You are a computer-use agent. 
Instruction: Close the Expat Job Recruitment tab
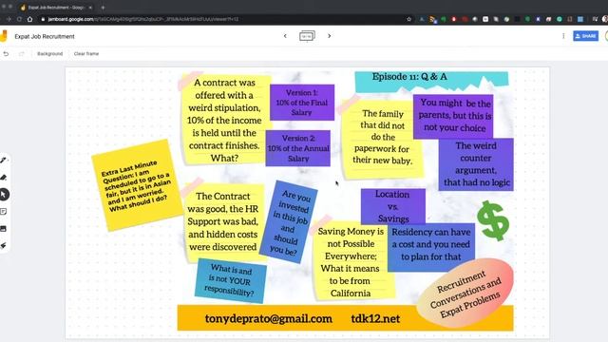tap(90, 8)
